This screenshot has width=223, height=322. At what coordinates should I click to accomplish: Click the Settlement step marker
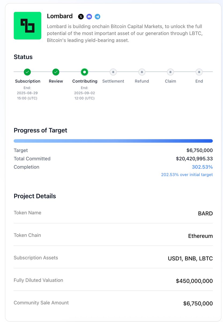(113, 72)
